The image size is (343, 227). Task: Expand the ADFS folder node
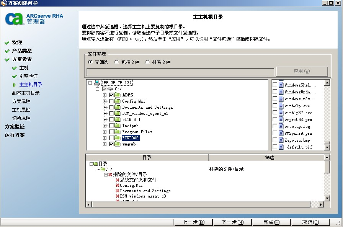coord(105,95)
